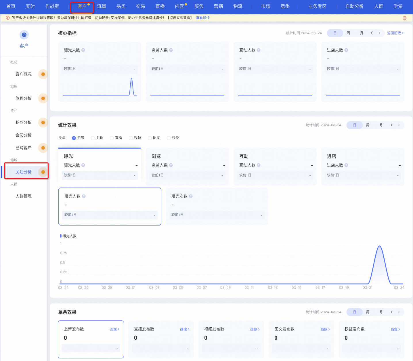Click help icon beside 互动人数 in 核心指标
Screen dimensions: 413x361
(x=259, y=50)
